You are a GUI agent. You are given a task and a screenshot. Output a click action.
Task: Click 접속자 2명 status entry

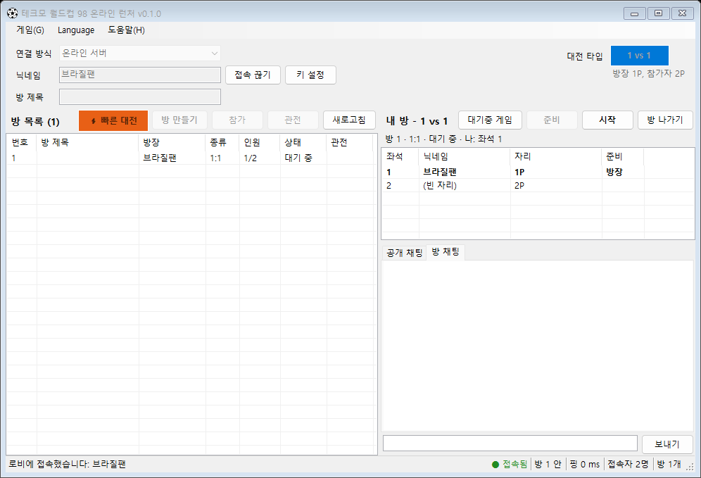pos(628,465)
